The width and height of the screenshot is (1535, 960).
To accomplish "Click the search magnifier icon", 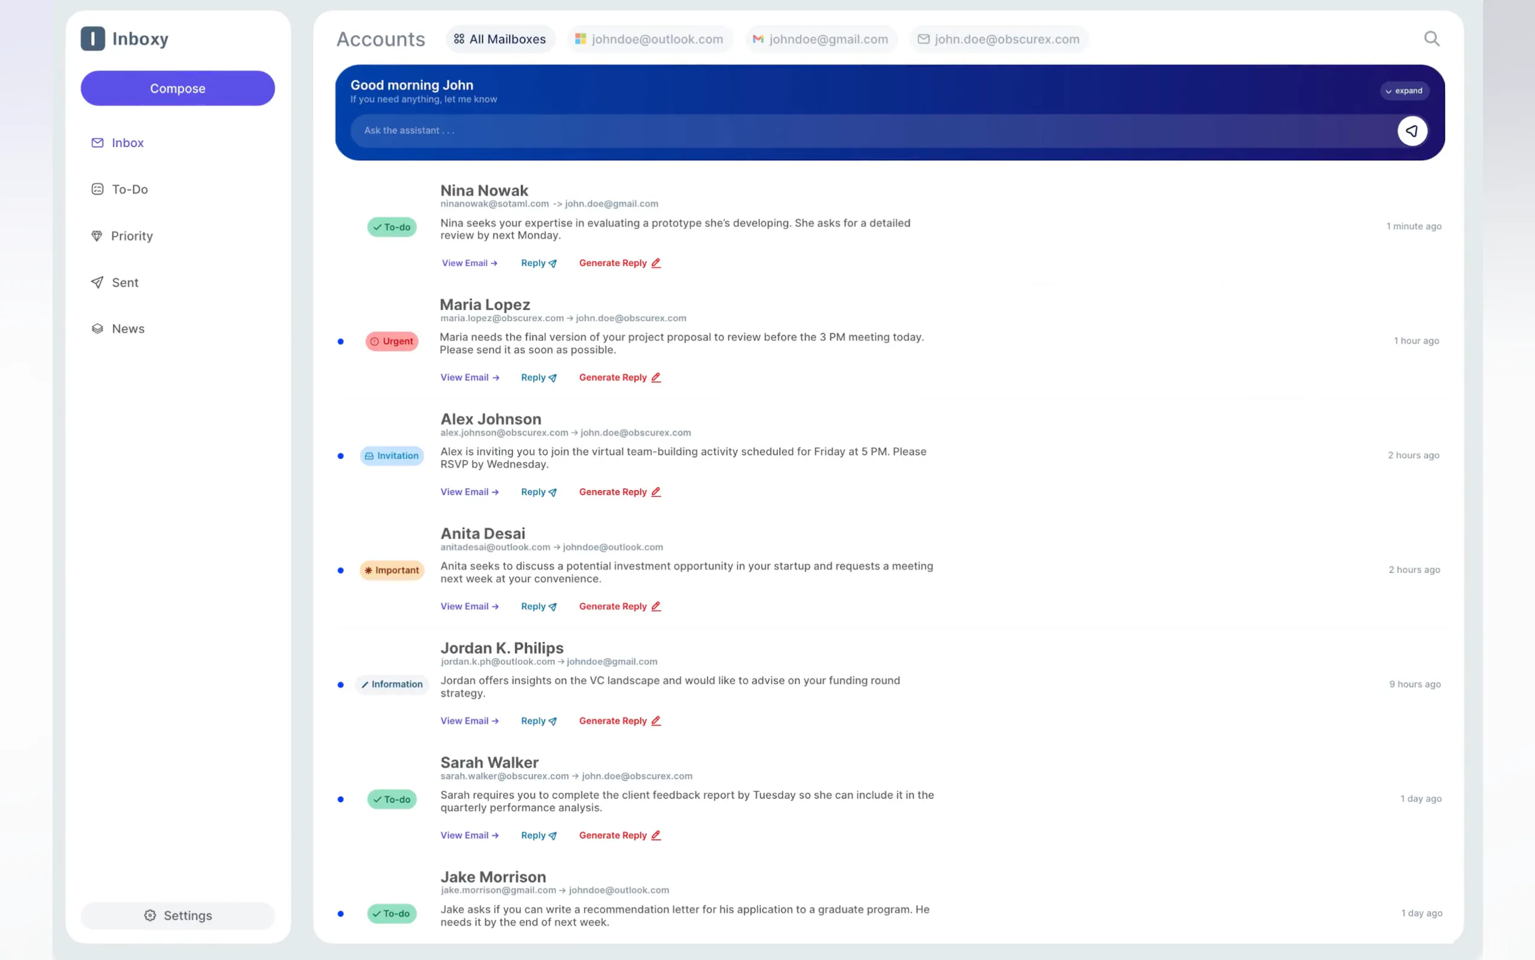I will (x=1431, y=39).
